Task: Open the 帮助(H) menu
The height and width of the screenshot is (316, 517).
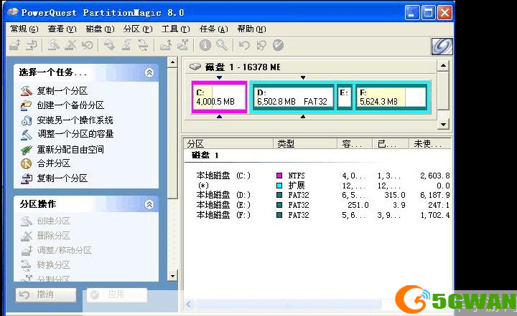Action: pos(251,29)
